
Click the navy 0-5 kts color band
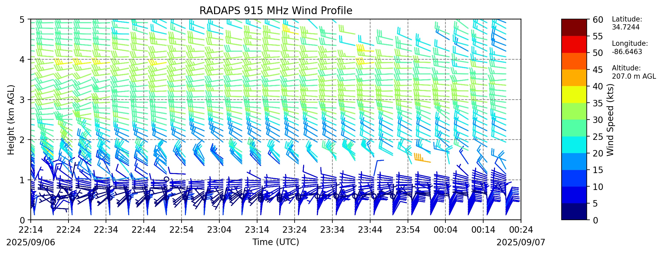574,211
